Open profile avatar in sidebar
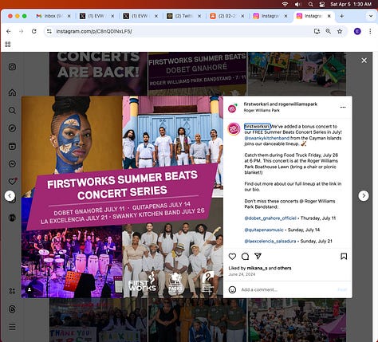The height and width of the screenshot is (342, 378). (x=12, y=218)
